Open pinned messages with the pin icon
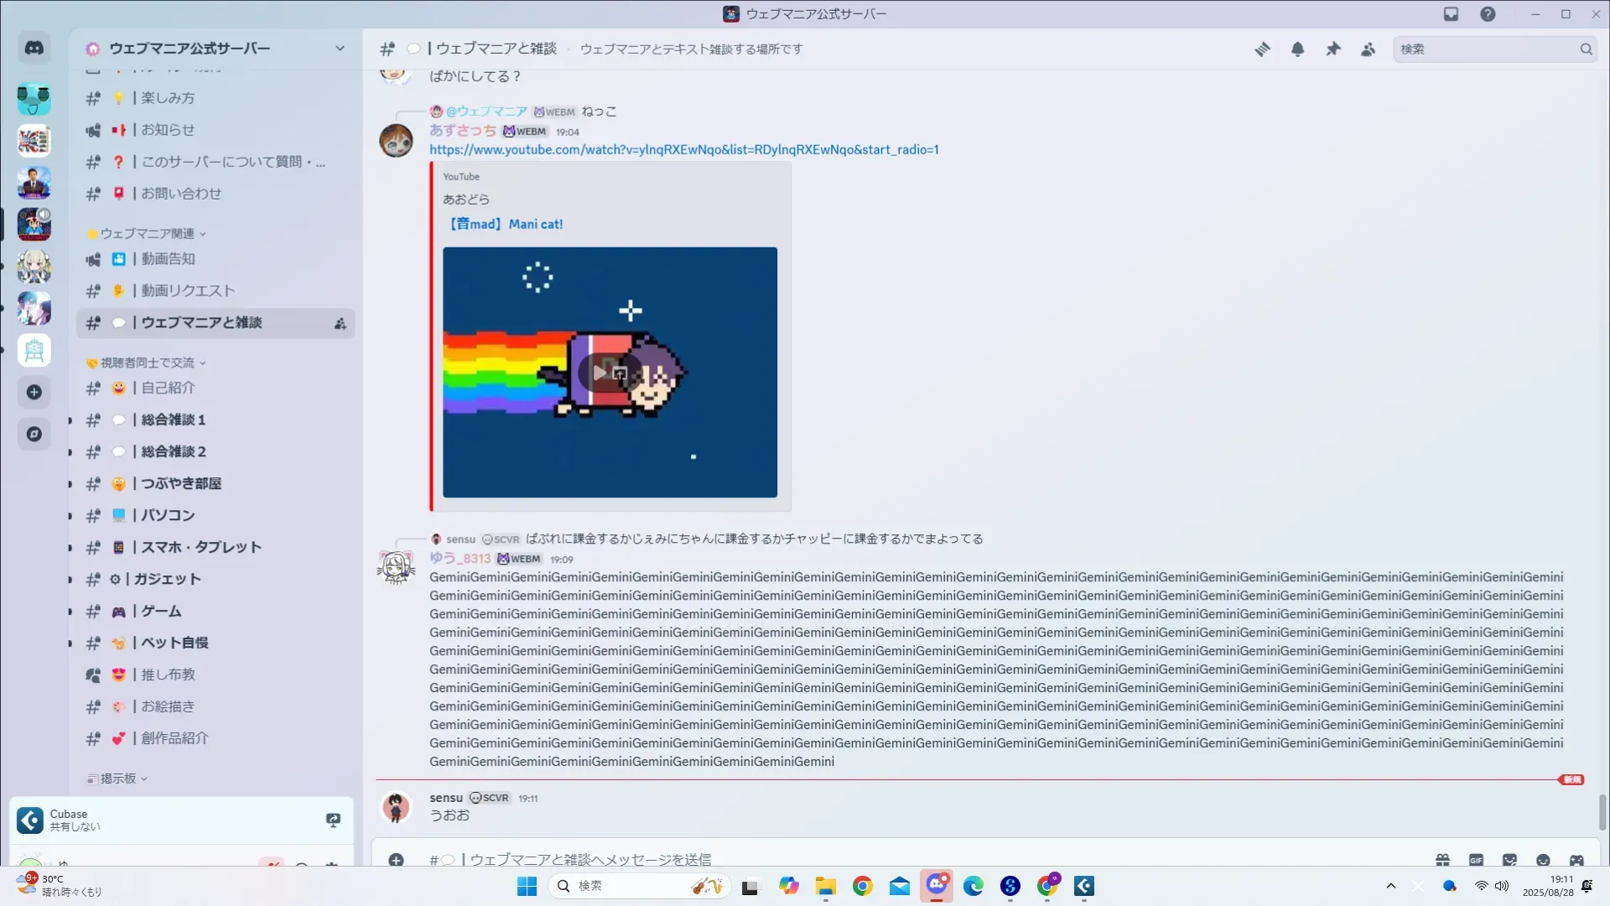Viewport: 1610px width, 906px height. click(x=1332, y=49)
